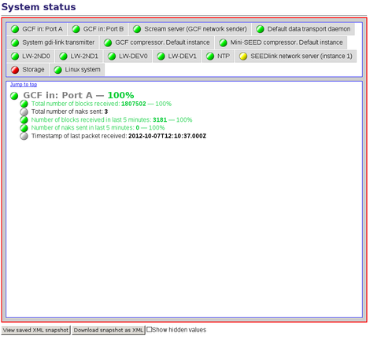Click the yellow SEEDlink server status light
The width and height of the screenshot is (370, 337).
coord(243,57)
